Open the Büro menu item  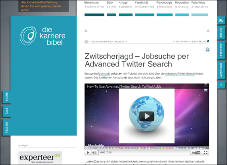pyautogui.click(x=110, y=3)
